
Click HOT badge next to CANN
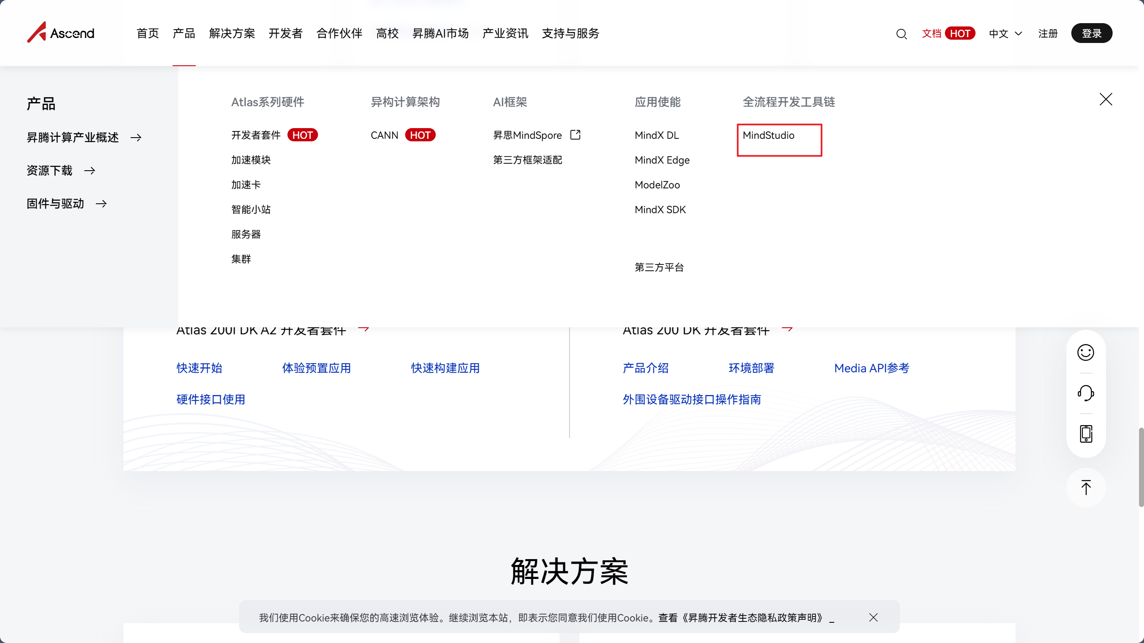click(x=420, y=135)
